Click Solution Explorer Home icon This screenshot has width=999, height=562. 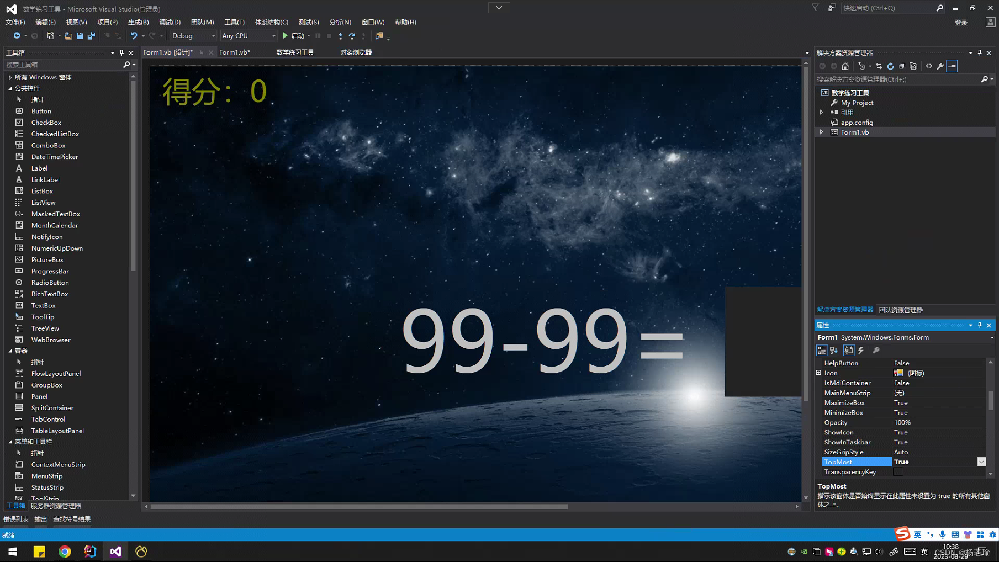(x=845, y=66)
